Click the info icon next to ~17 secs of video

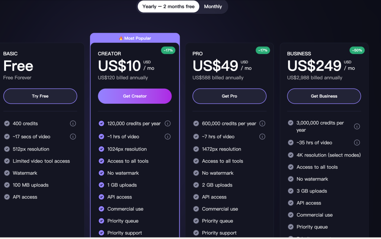(x=73, y=136)
